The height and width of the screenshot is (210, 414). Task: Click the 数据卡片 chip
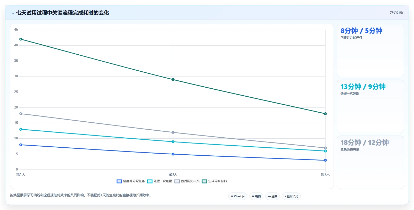tap(291, 196)
